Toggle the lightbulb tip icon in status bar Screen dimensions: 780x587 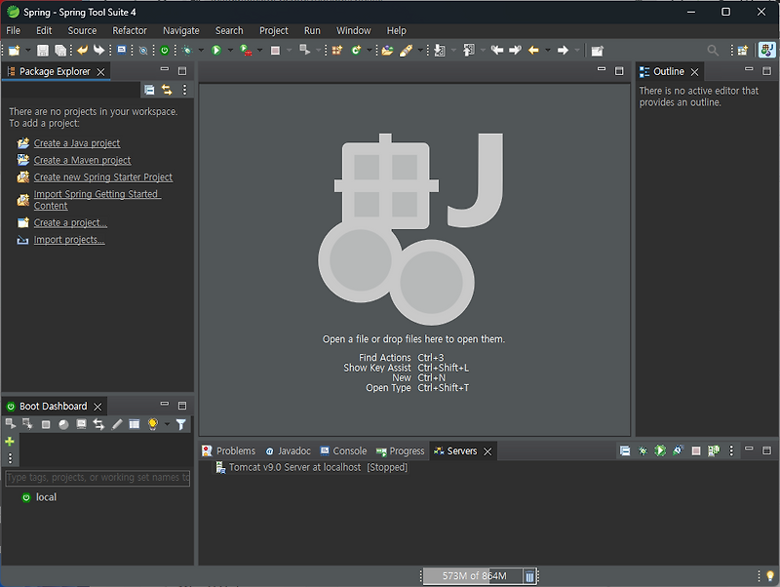click(x=769, y=576)
